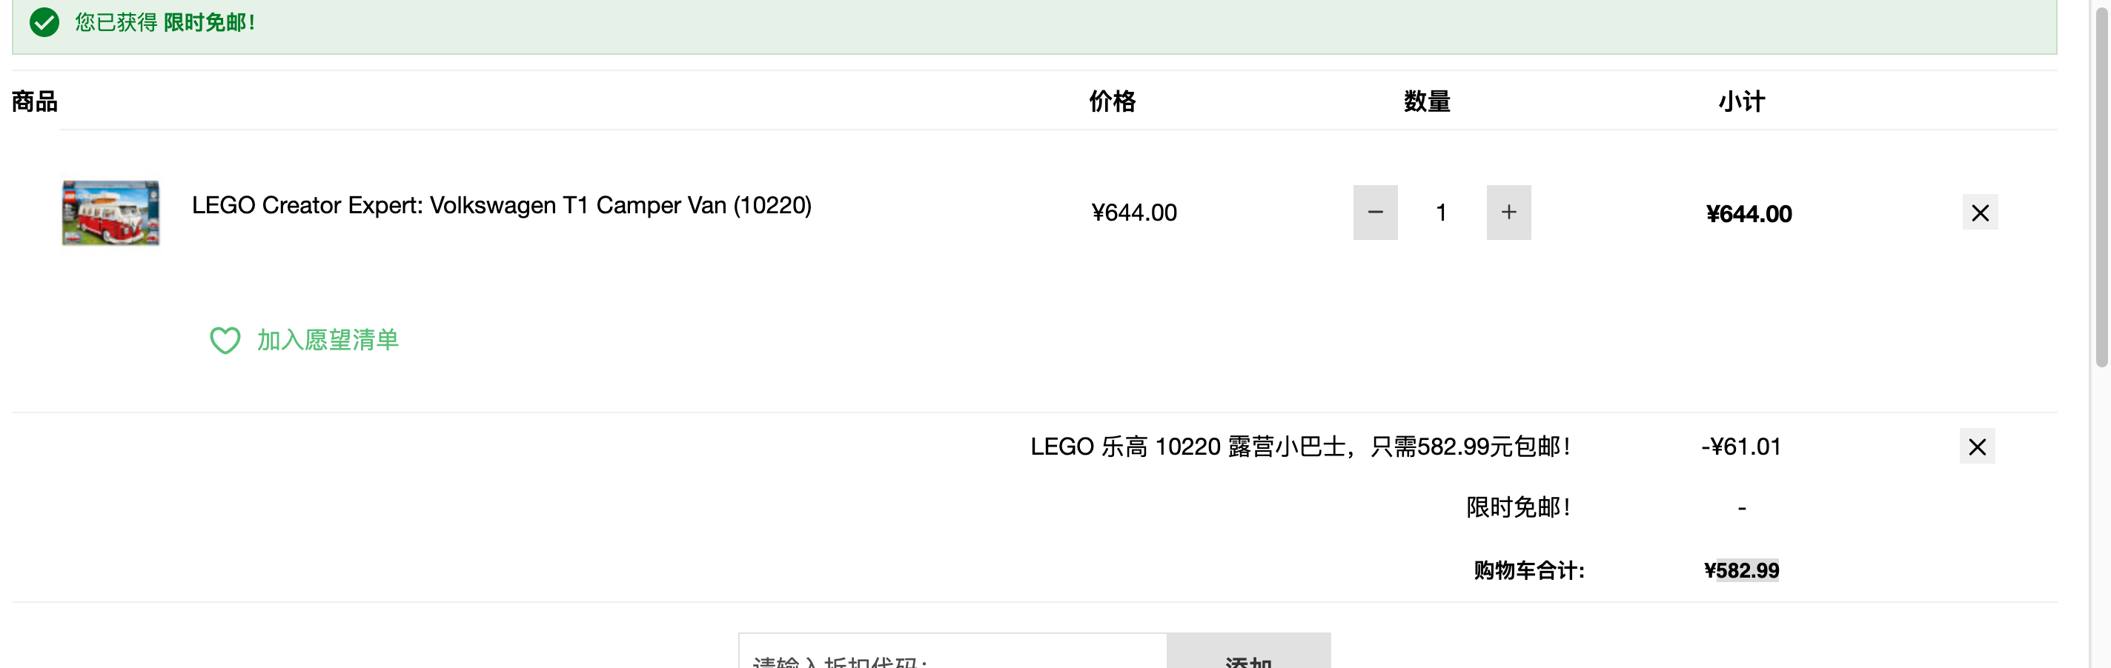2111x668 pixels.
Task: Click the 添加 add code button
Action: tap(1249, 652)
